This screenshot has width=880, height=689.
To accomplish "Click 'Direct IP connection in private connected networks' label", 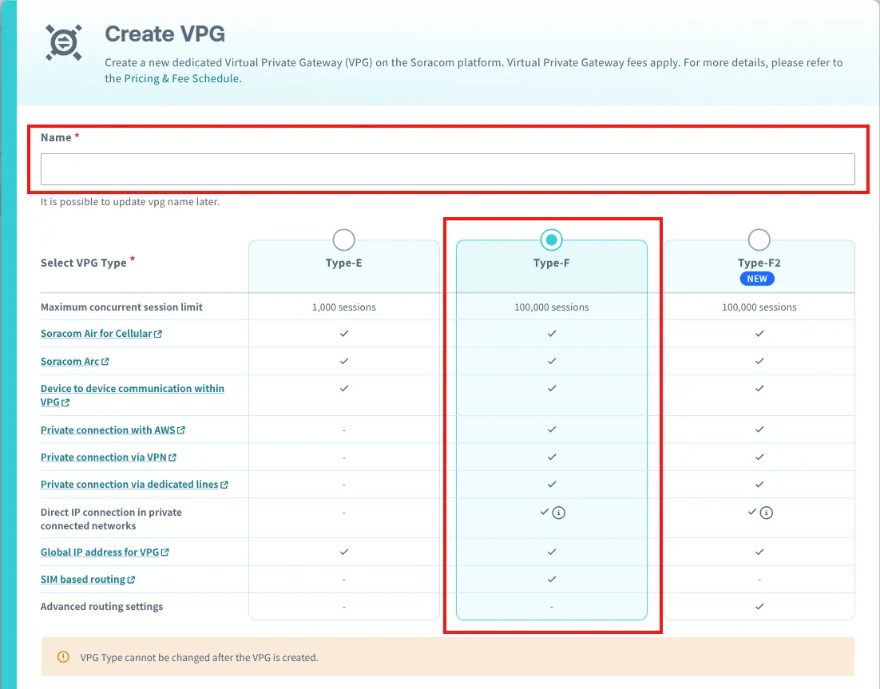I will coord(111,519).
